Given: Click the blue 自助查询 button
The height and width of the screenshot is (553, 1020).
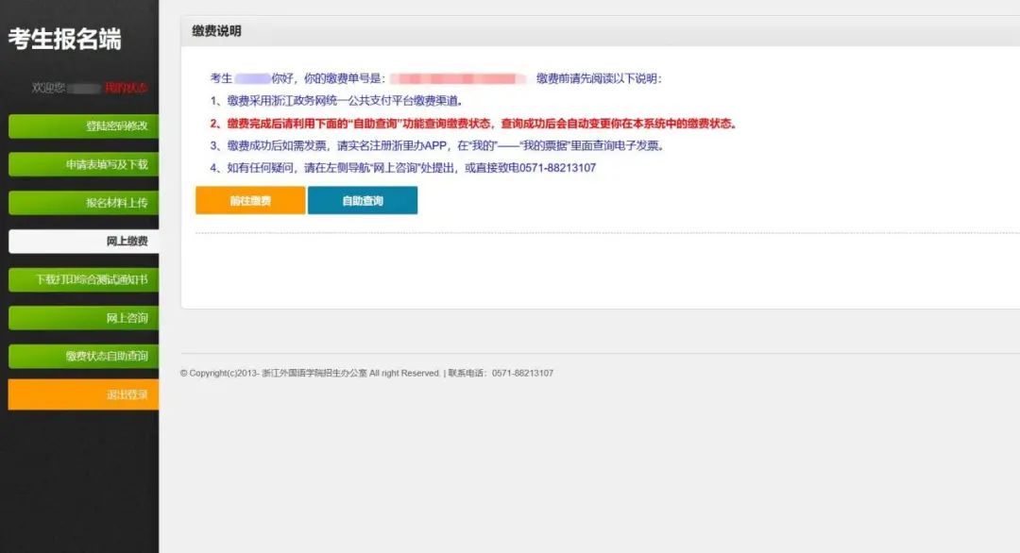Looking at the screenshot, I should (x=362, y=201).
